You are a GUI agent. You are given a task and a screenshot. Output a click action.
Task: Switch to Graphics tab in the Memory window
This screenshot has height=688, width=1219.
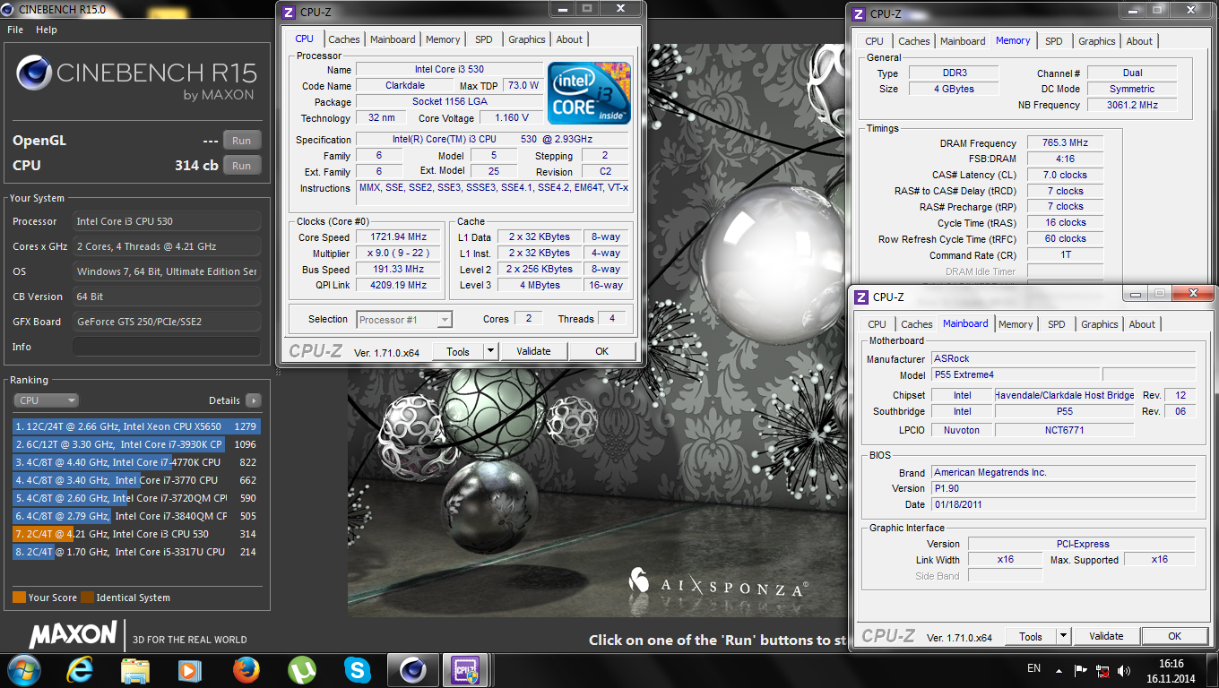(x=1097, y=41)
